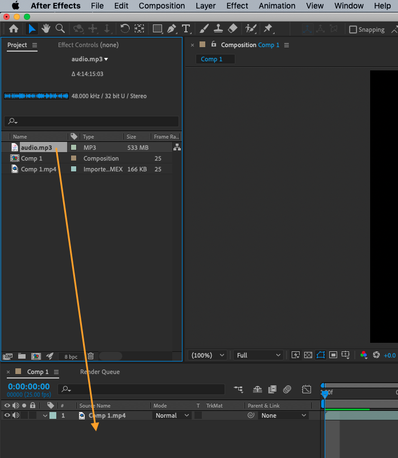Select the Hand tool

(46, 29)
